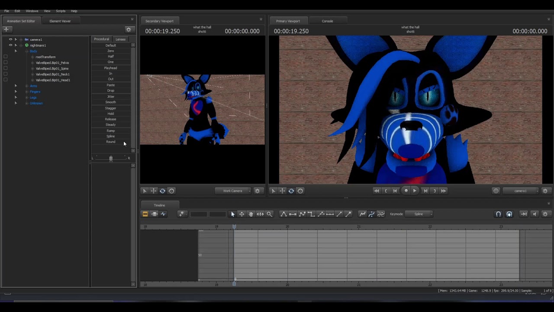Switch to the Element Viewer tab
Viewport: 554px width, 312px height.
(60, 21)
